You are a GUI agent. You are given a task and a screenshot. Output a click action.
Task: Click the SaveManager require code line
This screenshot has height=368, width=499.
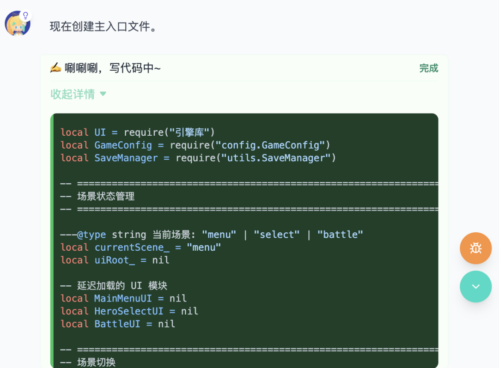coord(198,158)
